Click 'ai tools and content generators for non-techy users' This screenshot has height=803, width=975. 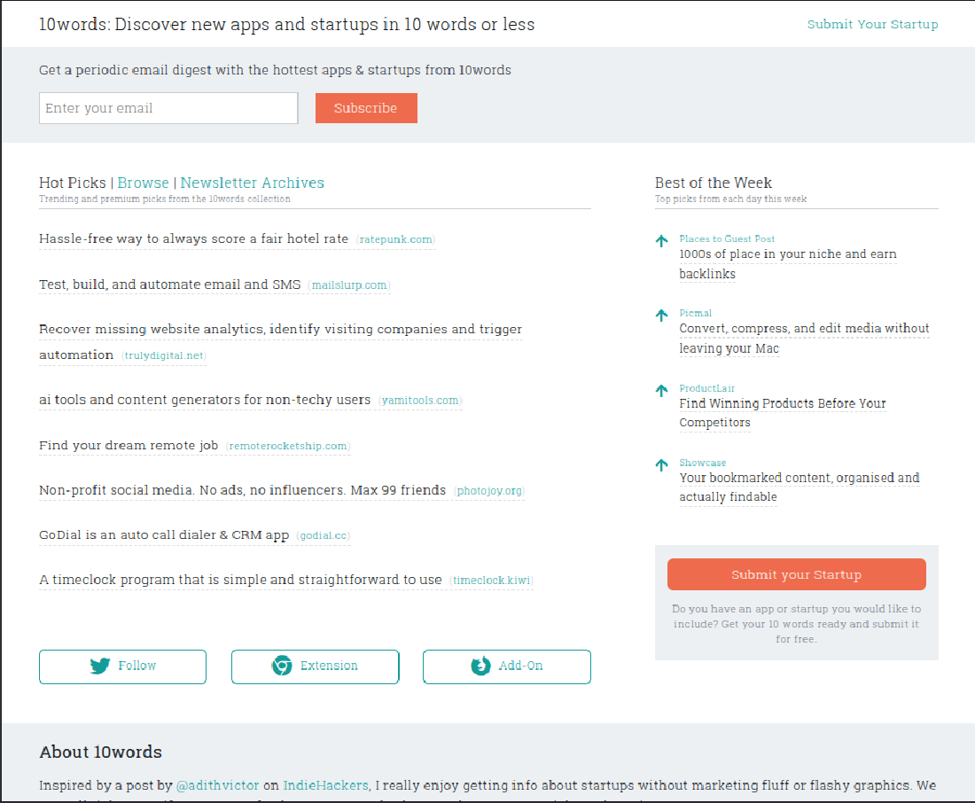(205, 400)
